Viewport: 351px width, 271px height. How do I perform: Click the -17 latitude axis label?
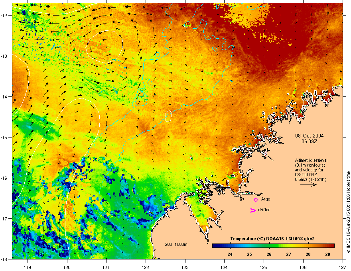[x=4, y=218]
